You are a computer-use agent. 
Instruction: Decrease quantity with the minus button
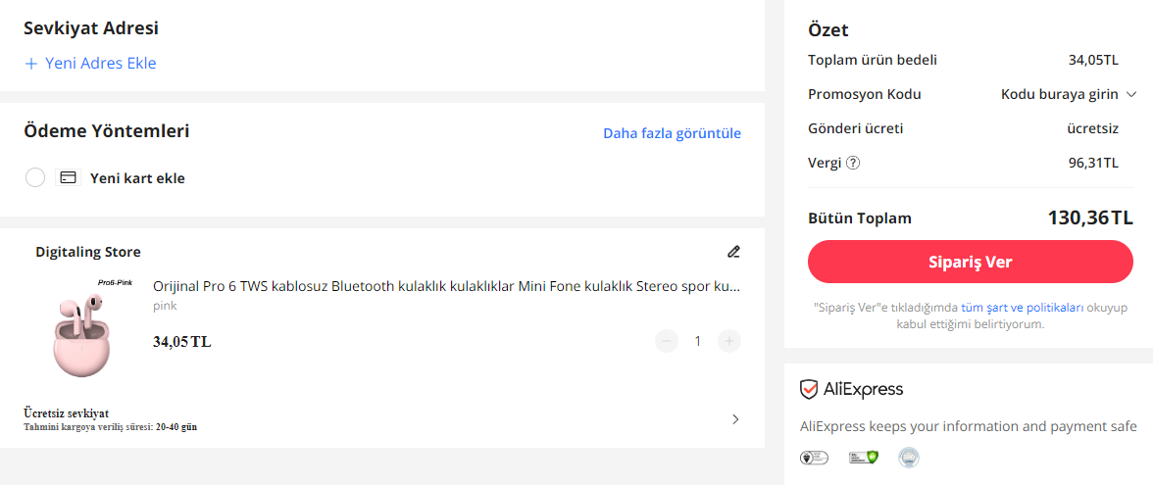tap(667, 341)
